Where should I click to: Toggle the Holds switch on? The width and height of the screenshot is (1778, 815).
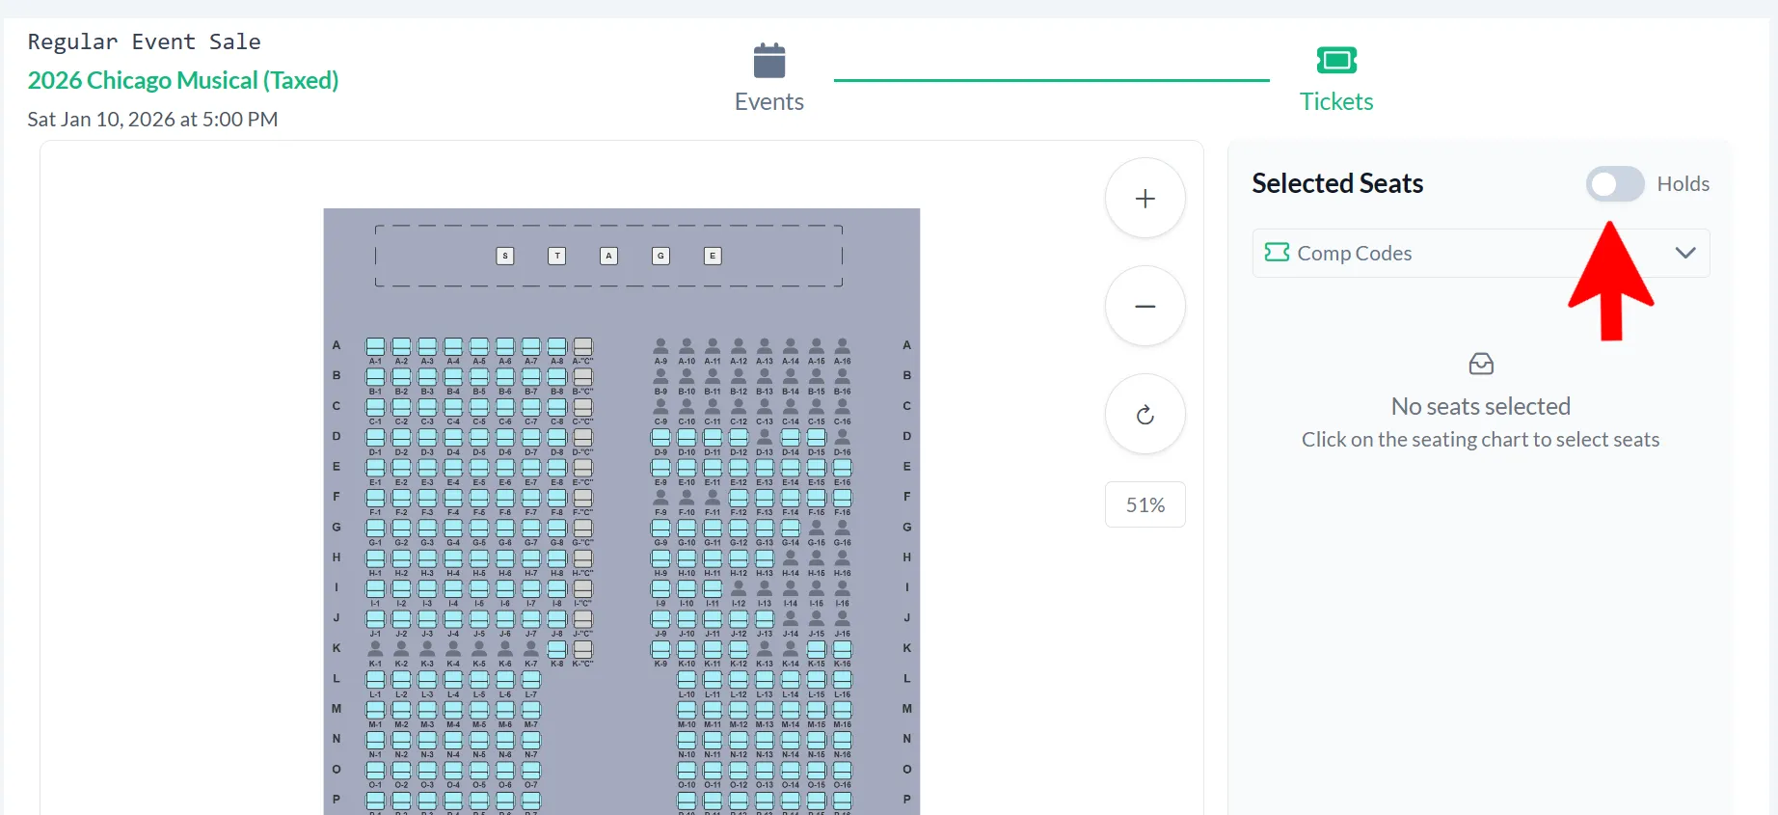(x=1614, y=184)
